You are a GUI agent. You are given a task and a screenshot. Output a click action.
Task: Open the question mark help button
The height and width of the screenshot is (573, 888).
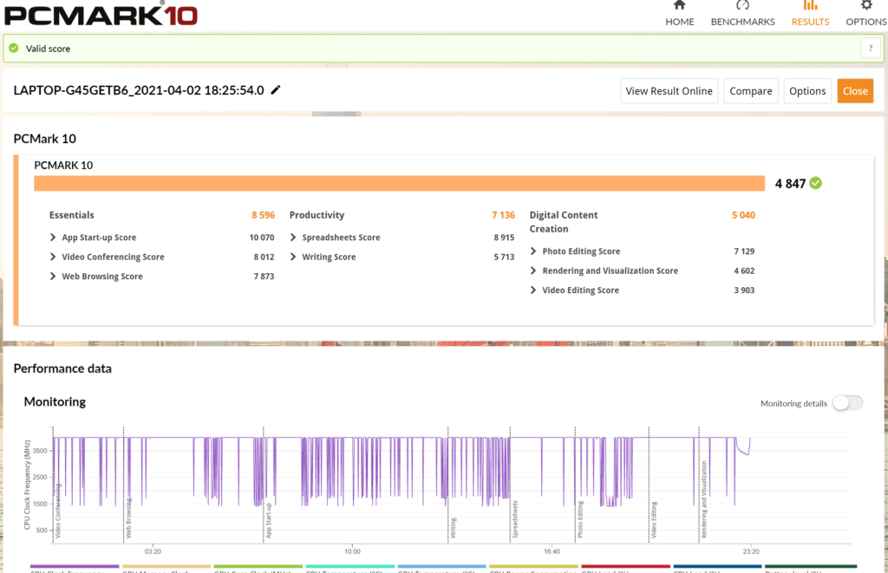tap(871, 49)
